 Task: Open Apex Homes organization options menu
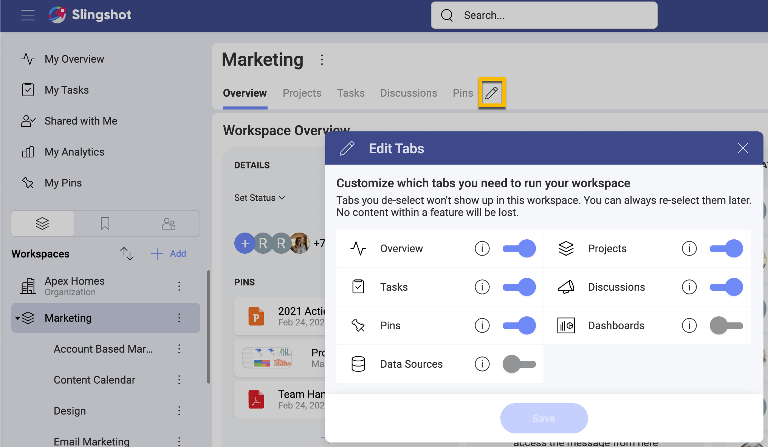[x=179, y=286]
